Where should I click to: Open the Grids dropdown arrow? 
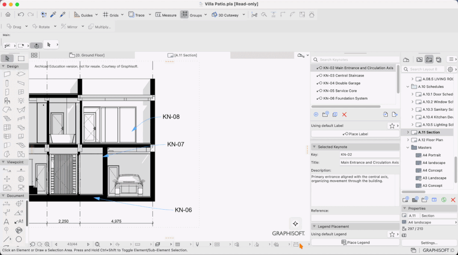click(x=122, y=15)
